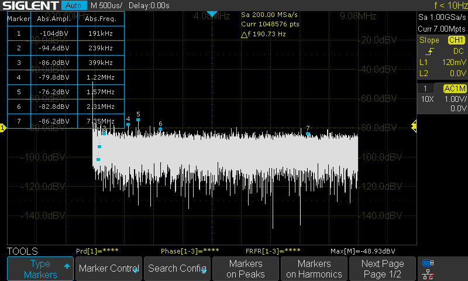Select Markers on Harmonics
Image resolution: width=468 pixels, height=281 pixels.
click(x=314, y=269)
